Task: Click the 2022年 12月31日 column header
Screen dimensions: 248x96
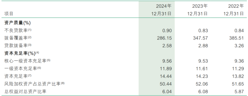Action: pos(234,10)
